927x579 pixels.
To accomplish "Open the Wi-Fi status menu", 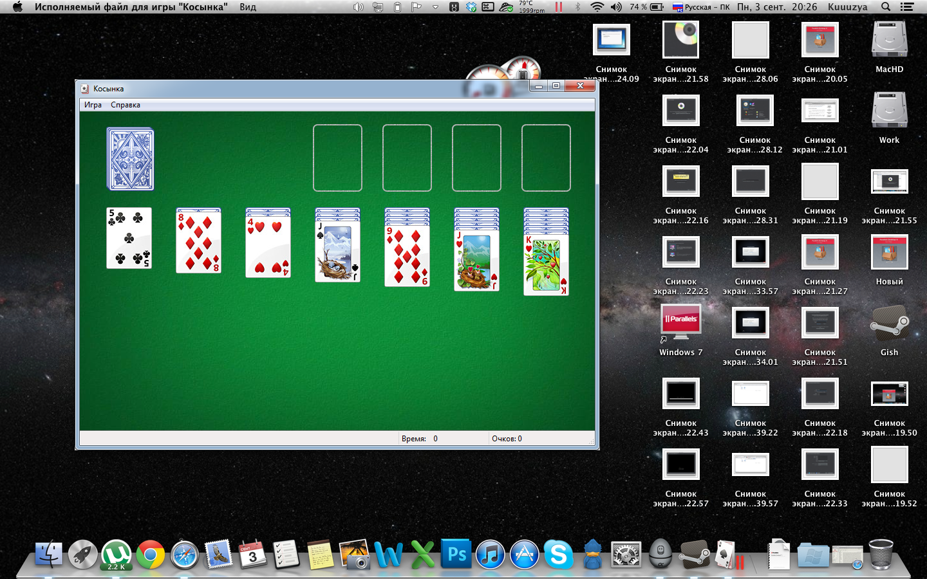I will (597, 7).
